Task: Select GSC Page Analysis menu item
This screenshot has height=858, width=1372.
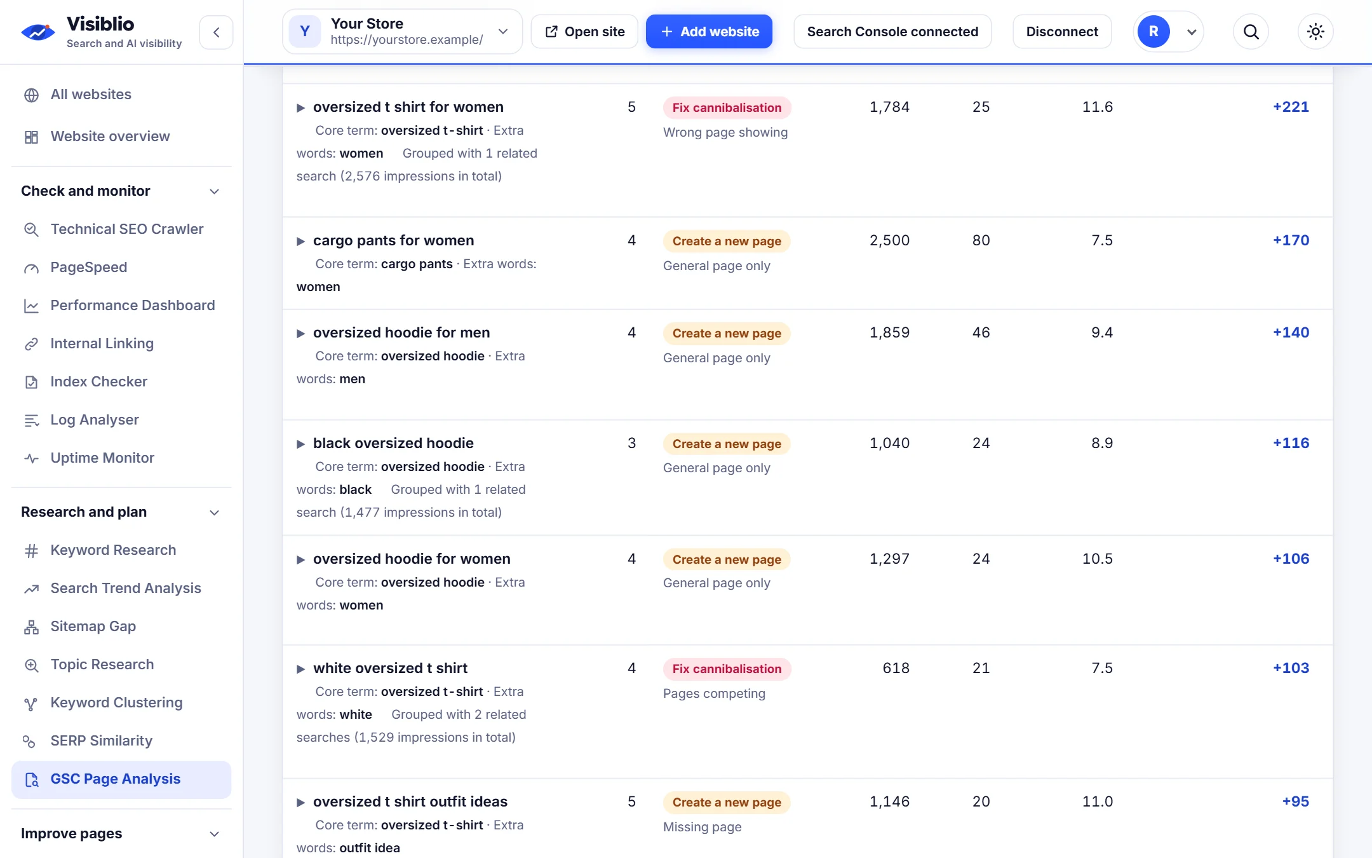Action: (121, 780)
